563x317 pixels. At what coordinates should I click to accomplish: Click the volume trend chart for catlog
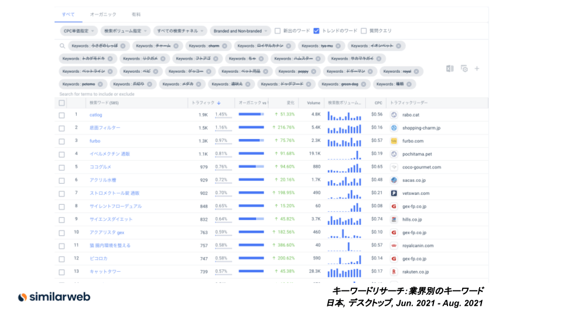pyautogui.click(x=344, y=116)
